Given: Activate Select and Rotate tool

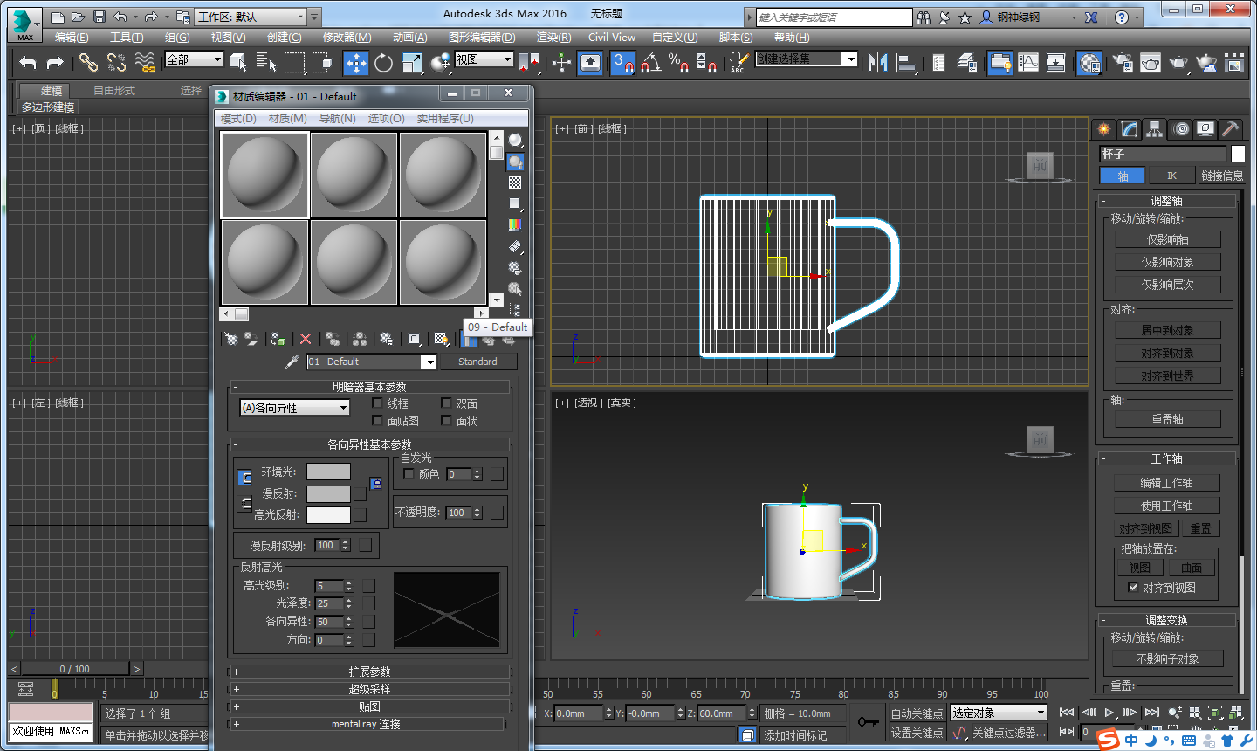Looking at the screenshot, I should coord(383,62).
